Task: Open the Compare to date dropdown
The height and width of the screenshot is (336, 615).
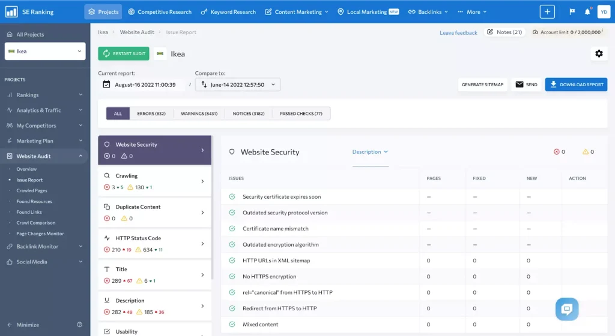Action: (238, 84)
